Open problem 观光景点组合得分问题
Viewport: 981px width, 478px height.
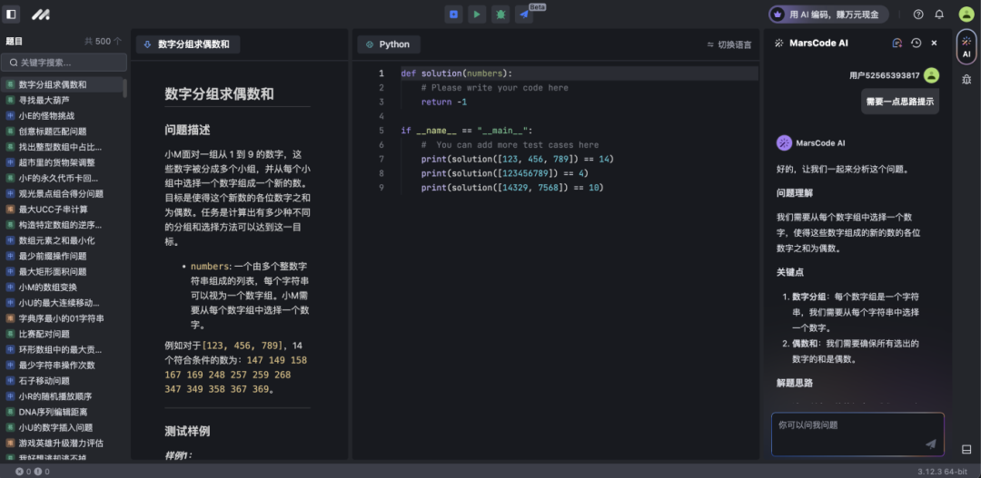pos(63,194)
